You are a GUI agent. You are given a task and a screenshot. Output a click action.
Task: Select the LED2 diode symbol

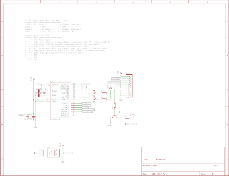[x=95, y=99]
